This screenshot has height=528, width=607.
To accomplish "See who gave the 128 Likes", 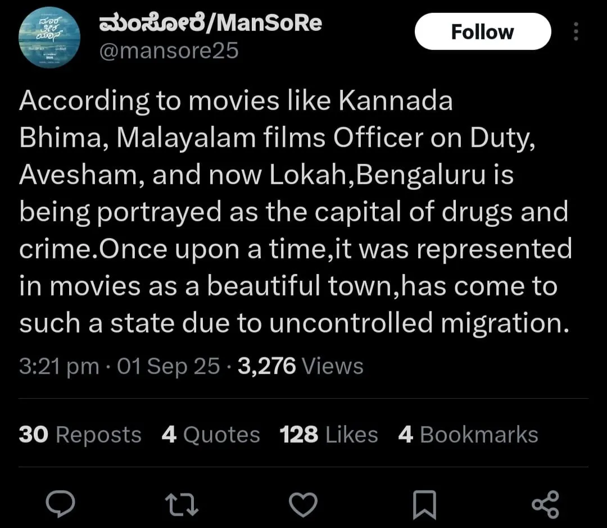I will [329, 434].
